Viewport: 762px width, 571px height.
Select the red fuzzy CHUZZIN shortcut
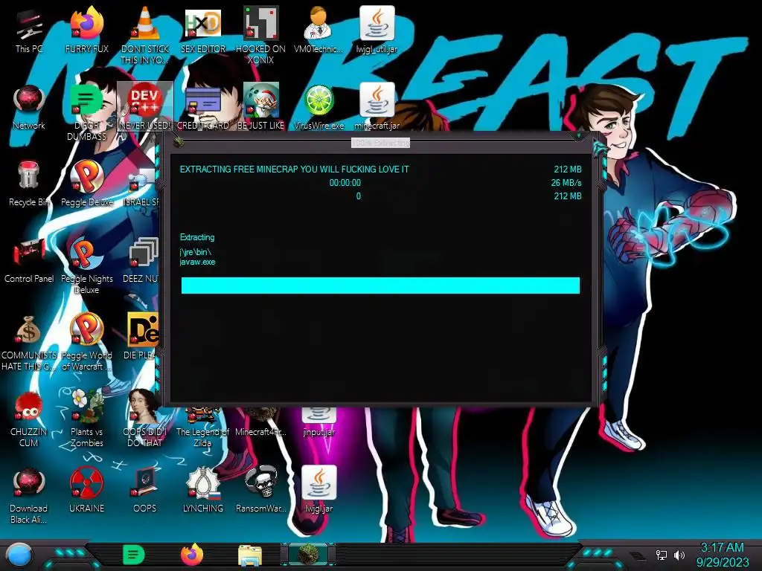pyautogui.click(x=29, y=419)
